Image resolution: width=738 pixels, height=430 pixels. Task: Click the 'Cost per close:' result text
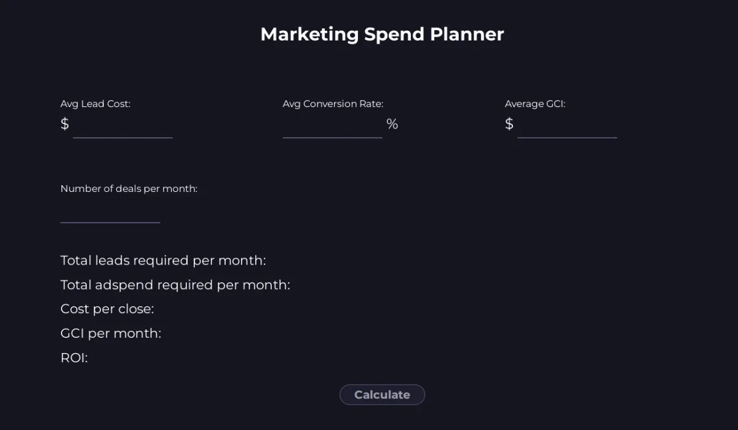tap(107, 309)
